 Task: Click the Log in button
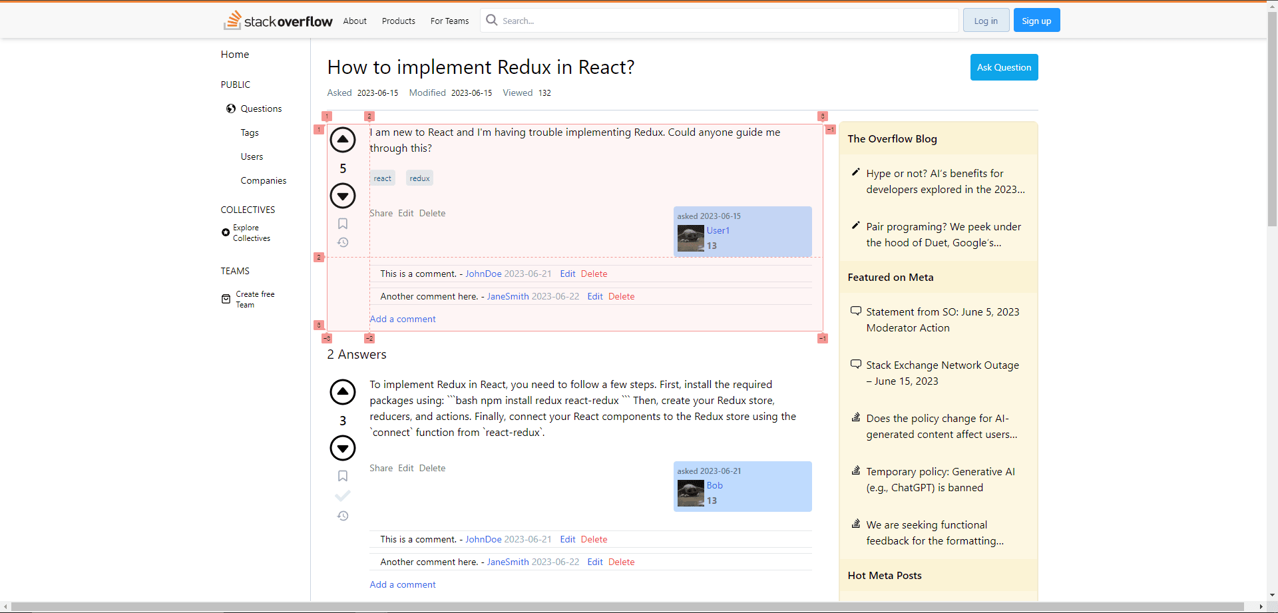point(986,21)
